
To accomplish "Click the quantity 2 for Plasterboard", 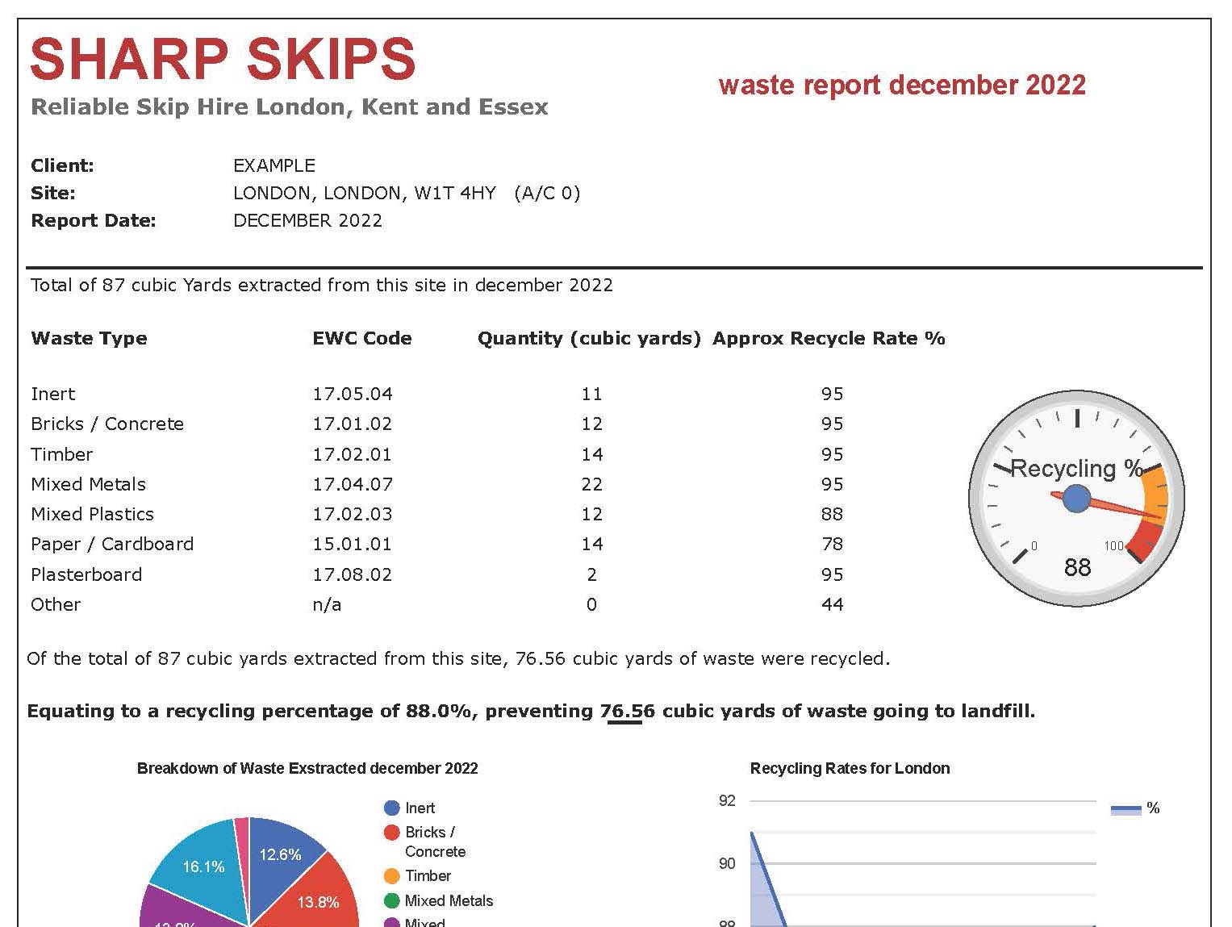I will (591, 574).
